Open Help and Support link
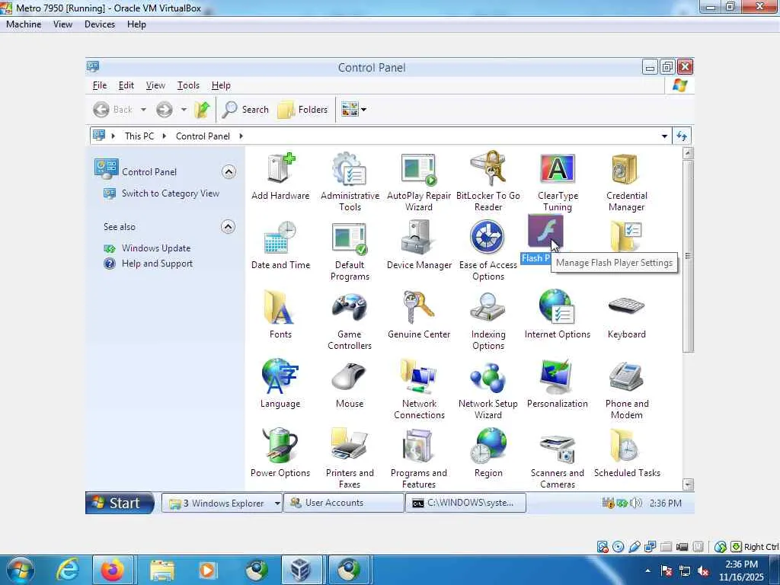This screenshot has width=780, height=585. [157, 264]
